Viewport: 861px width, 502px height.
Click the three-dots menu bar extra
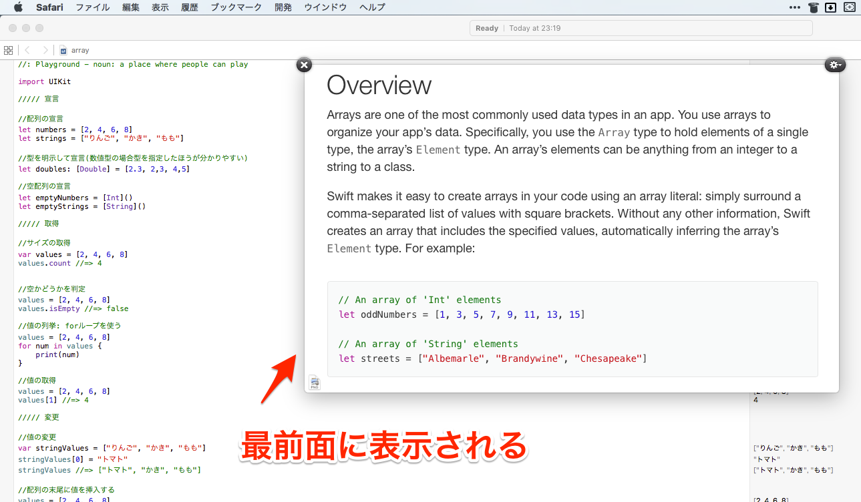point(795,7)
